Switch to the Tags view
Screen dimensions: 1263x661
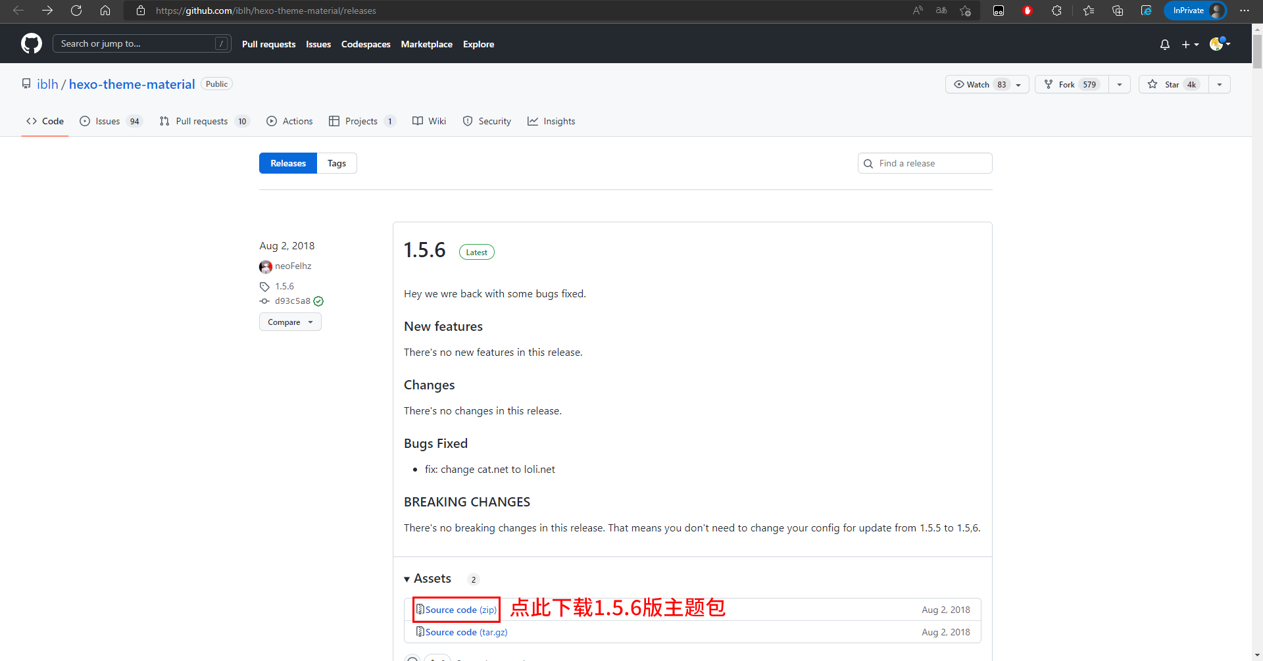coord(337,163)
